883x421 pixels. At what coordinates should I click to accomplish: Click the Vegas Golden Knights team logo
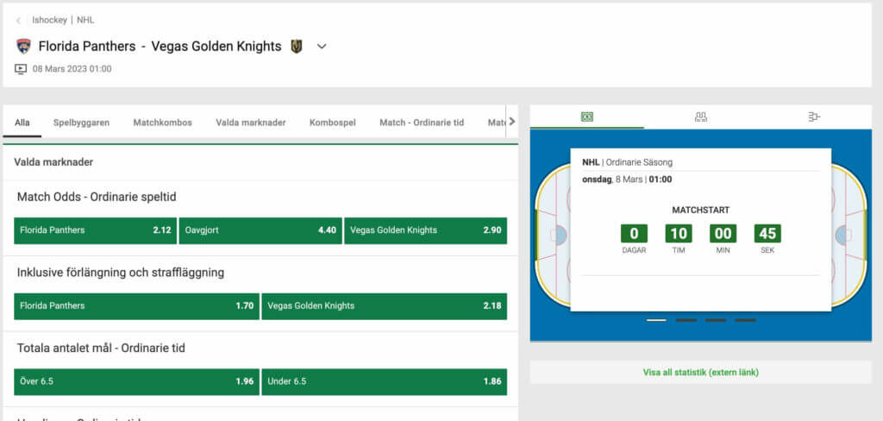tap(297, 47)
